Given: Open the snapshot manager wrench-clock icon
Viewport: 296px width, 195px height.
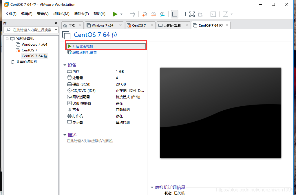Looking at the screenshot, I should pyautogui.click(x=162, y=14).
